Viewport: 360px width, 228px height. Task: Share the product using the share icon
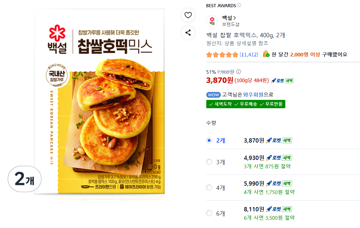(x=188, y=32)
